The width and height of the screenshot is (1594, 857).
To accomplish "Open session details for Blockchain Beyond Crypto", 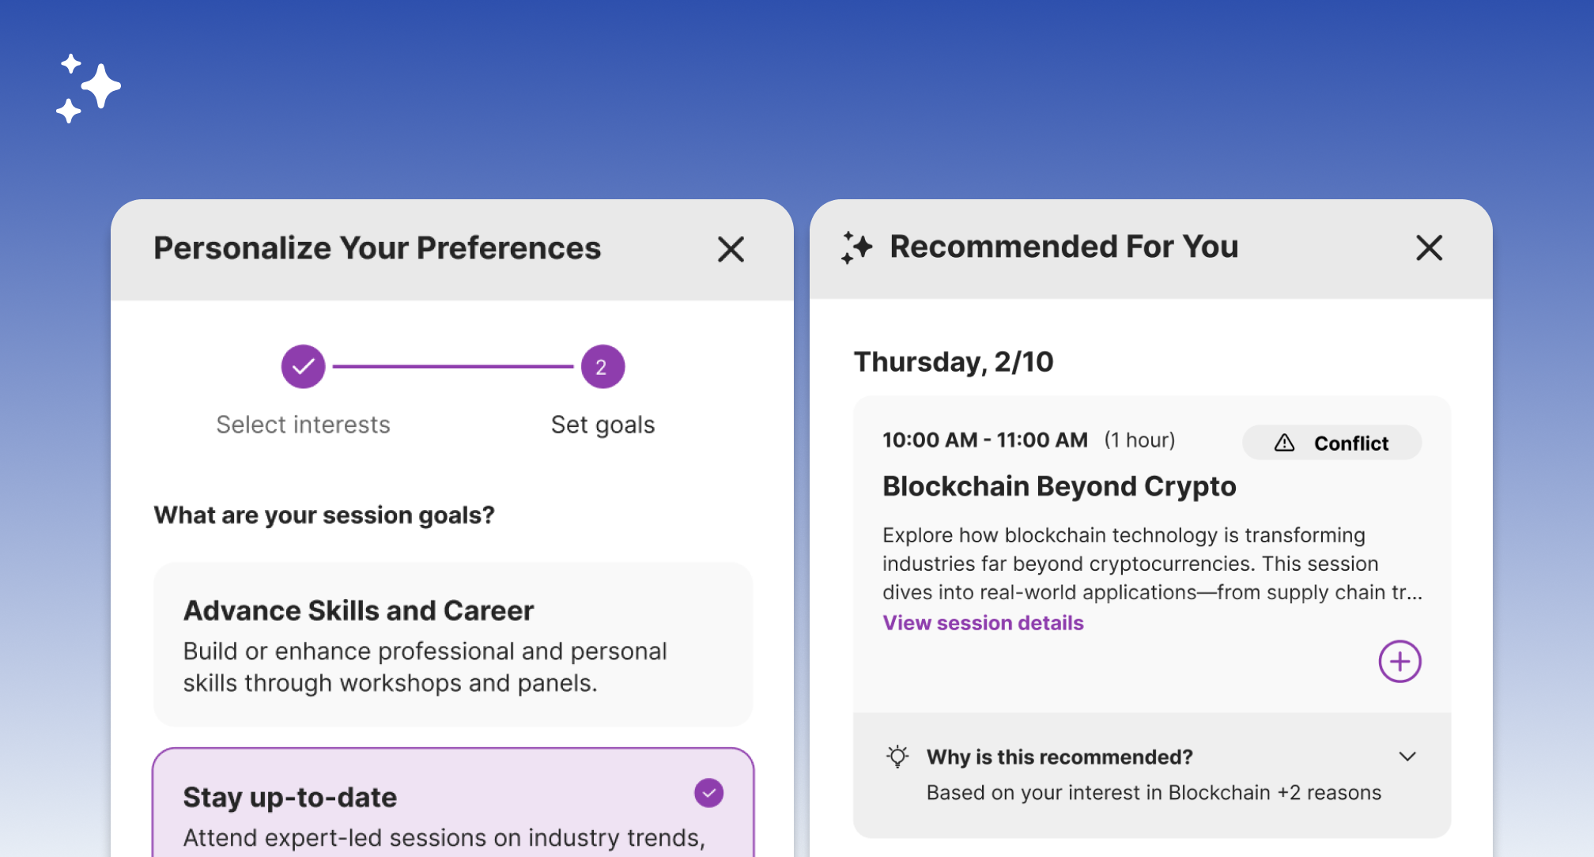I will 982,622.
